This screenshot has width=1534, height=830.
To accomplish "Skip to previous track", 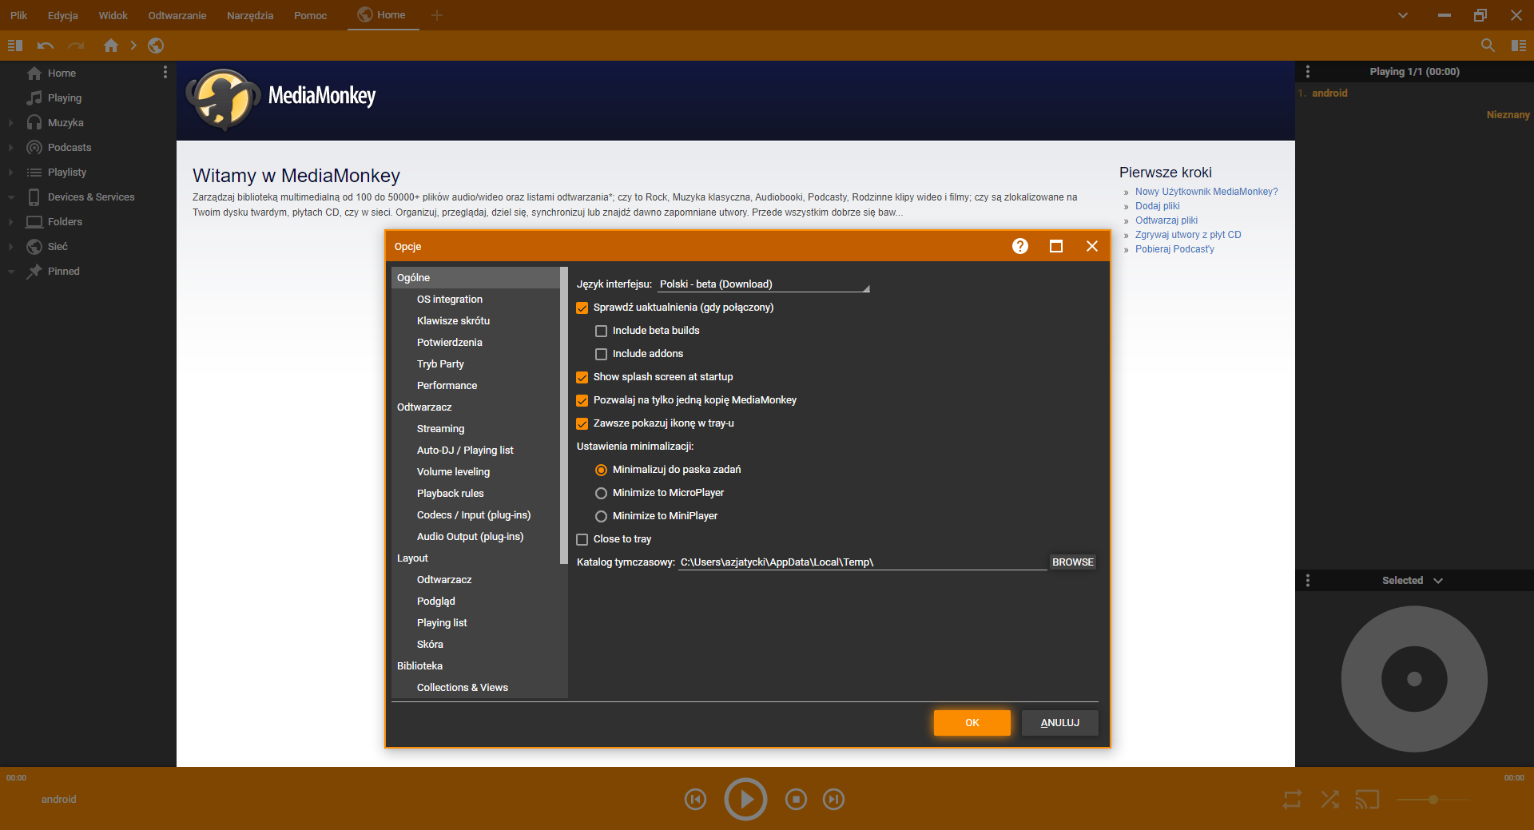I will [x=696, y=799].
